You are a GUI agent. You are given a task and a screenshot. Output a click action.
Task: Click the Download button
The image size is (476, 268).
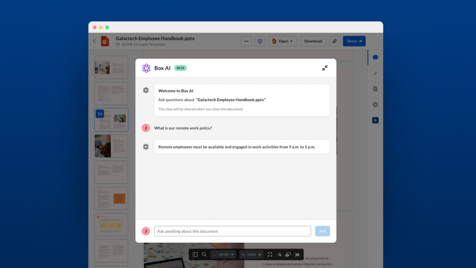[313, 41]
